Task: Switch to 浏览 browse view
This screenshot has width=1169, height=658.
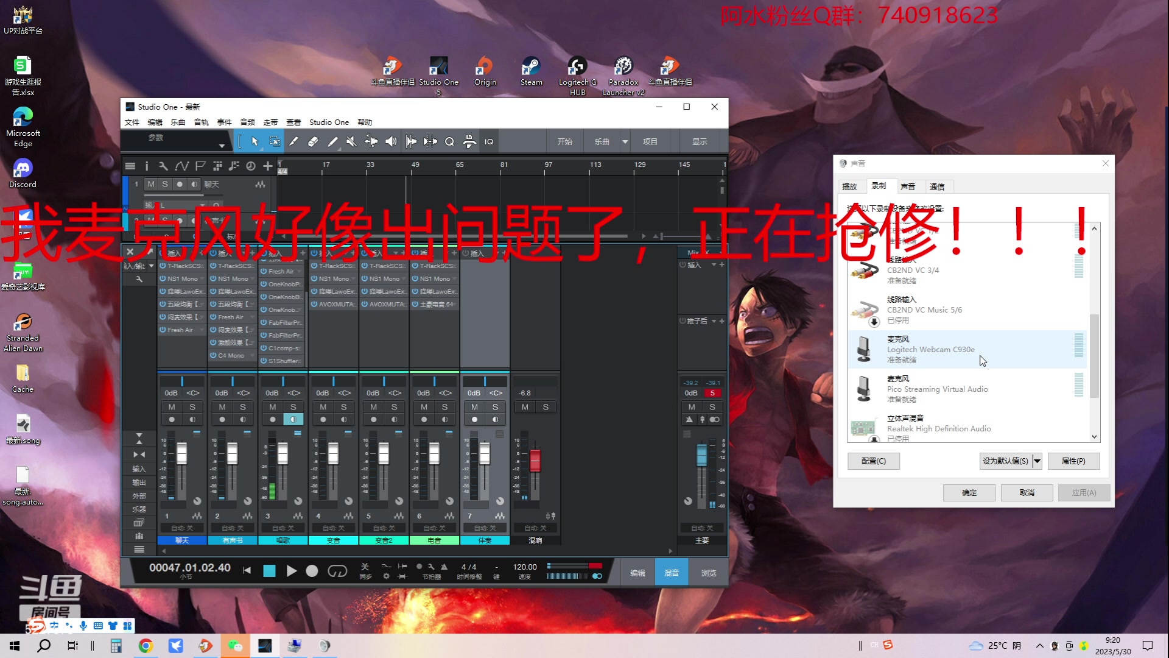Action: [x=708, y=573]
